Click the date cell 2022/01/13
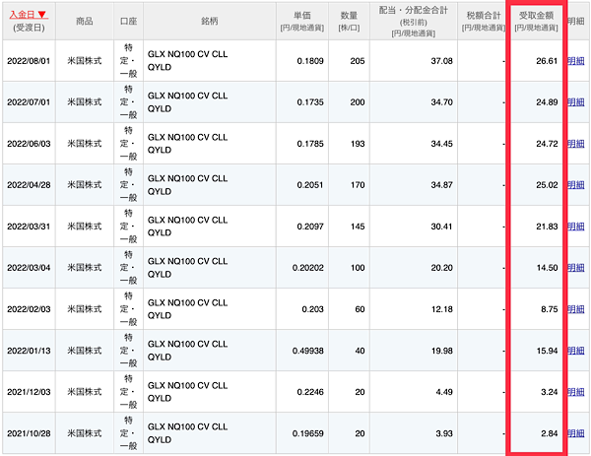Screen dimensions: 591x456 click(x=29, y=351)
